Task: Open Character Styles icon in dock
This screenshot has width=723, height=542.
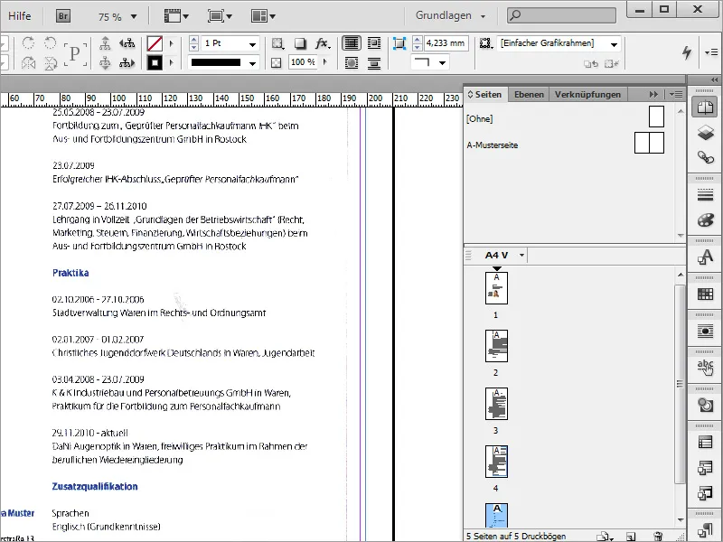Action: click(705, 257)
